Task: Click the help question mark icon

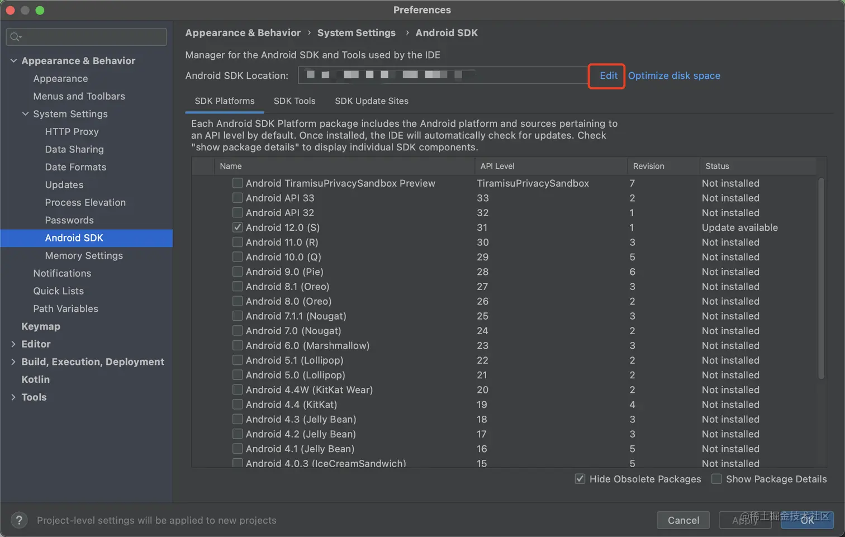Action: click(x=19, y=520)
